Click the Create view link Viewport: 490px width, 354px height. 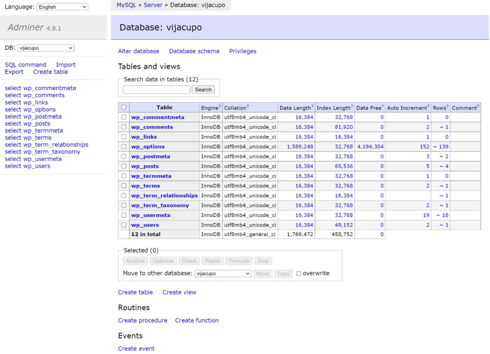click(x=180, y=293)
